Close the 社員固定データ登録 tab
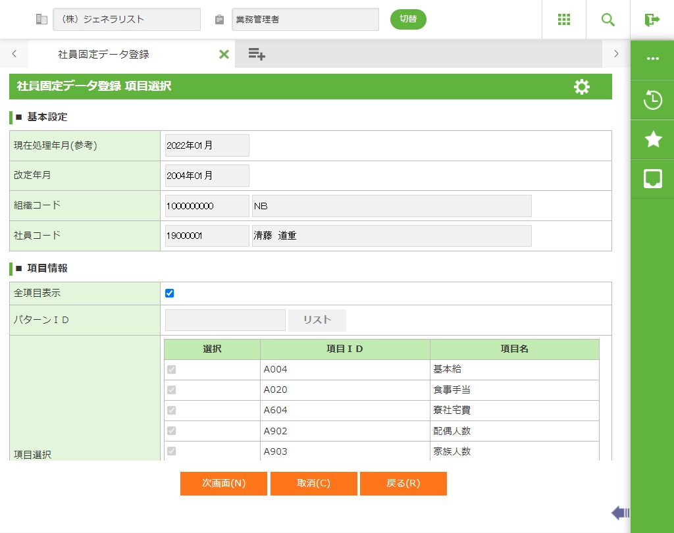 click(224, 55)
